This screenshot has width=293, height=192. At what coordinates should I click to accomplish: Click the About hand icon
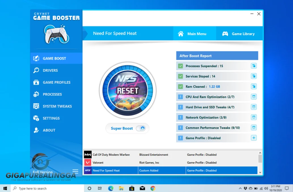click(x=36, y=130)
